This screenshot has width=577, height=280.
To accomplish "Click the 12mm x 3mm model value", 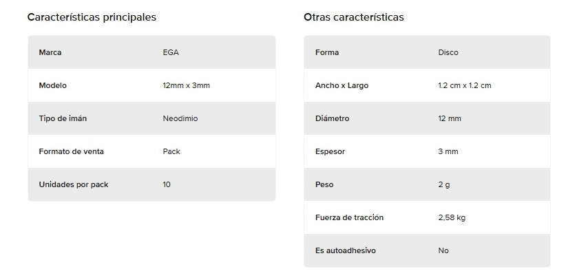I will 186,85.
